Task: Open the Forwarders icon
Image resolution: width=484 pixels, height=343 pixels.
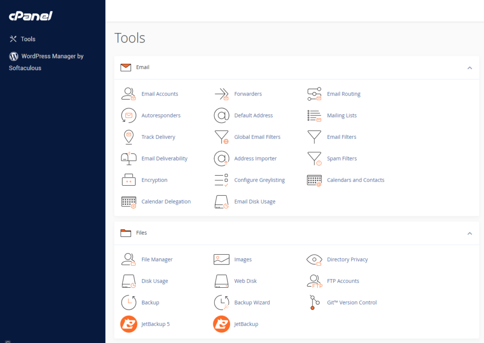Action: (x=221, y=94)
